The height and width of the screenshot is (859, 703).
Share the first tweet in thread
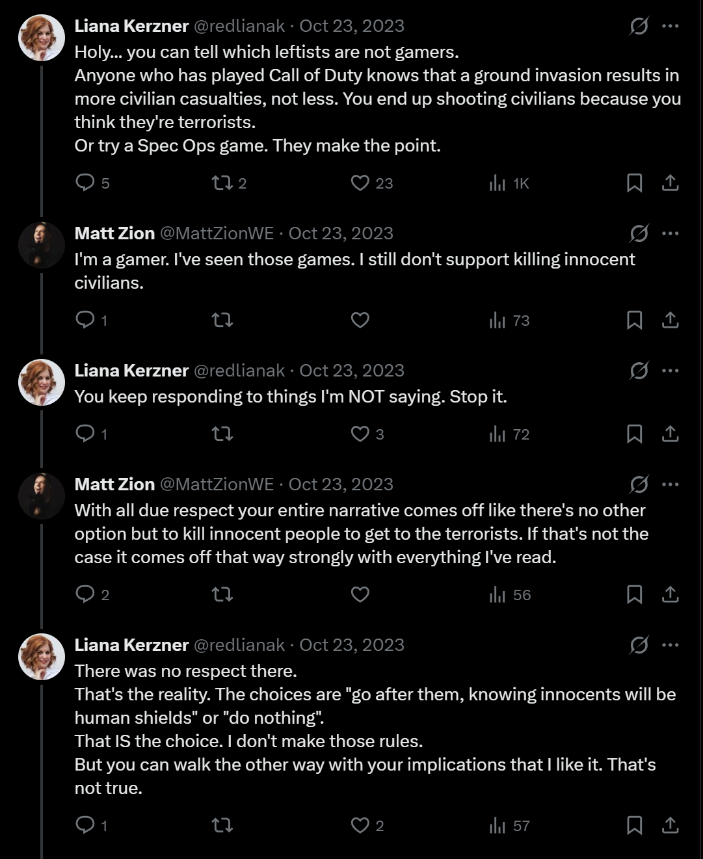point(670,183)
